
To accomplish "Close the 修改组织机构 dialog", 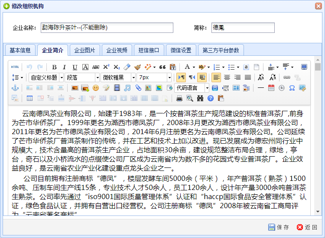I will [x=318, y=6].
